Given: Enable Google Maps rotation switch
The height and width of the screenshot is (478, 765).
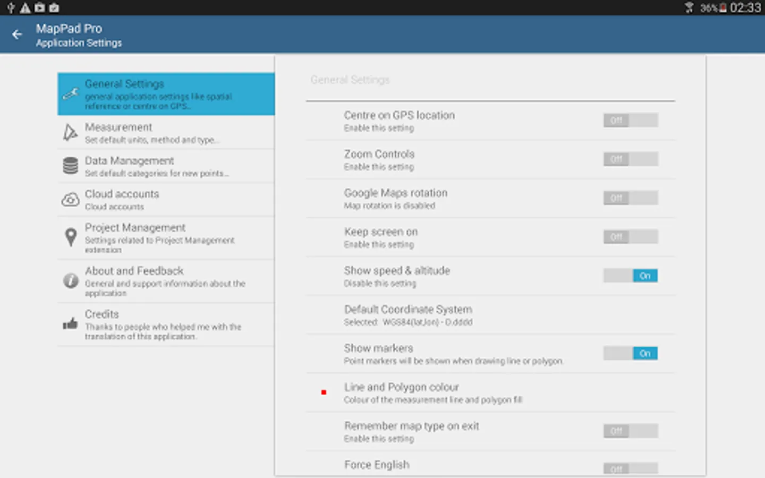Looking at the screenshot, I should 631,198.
